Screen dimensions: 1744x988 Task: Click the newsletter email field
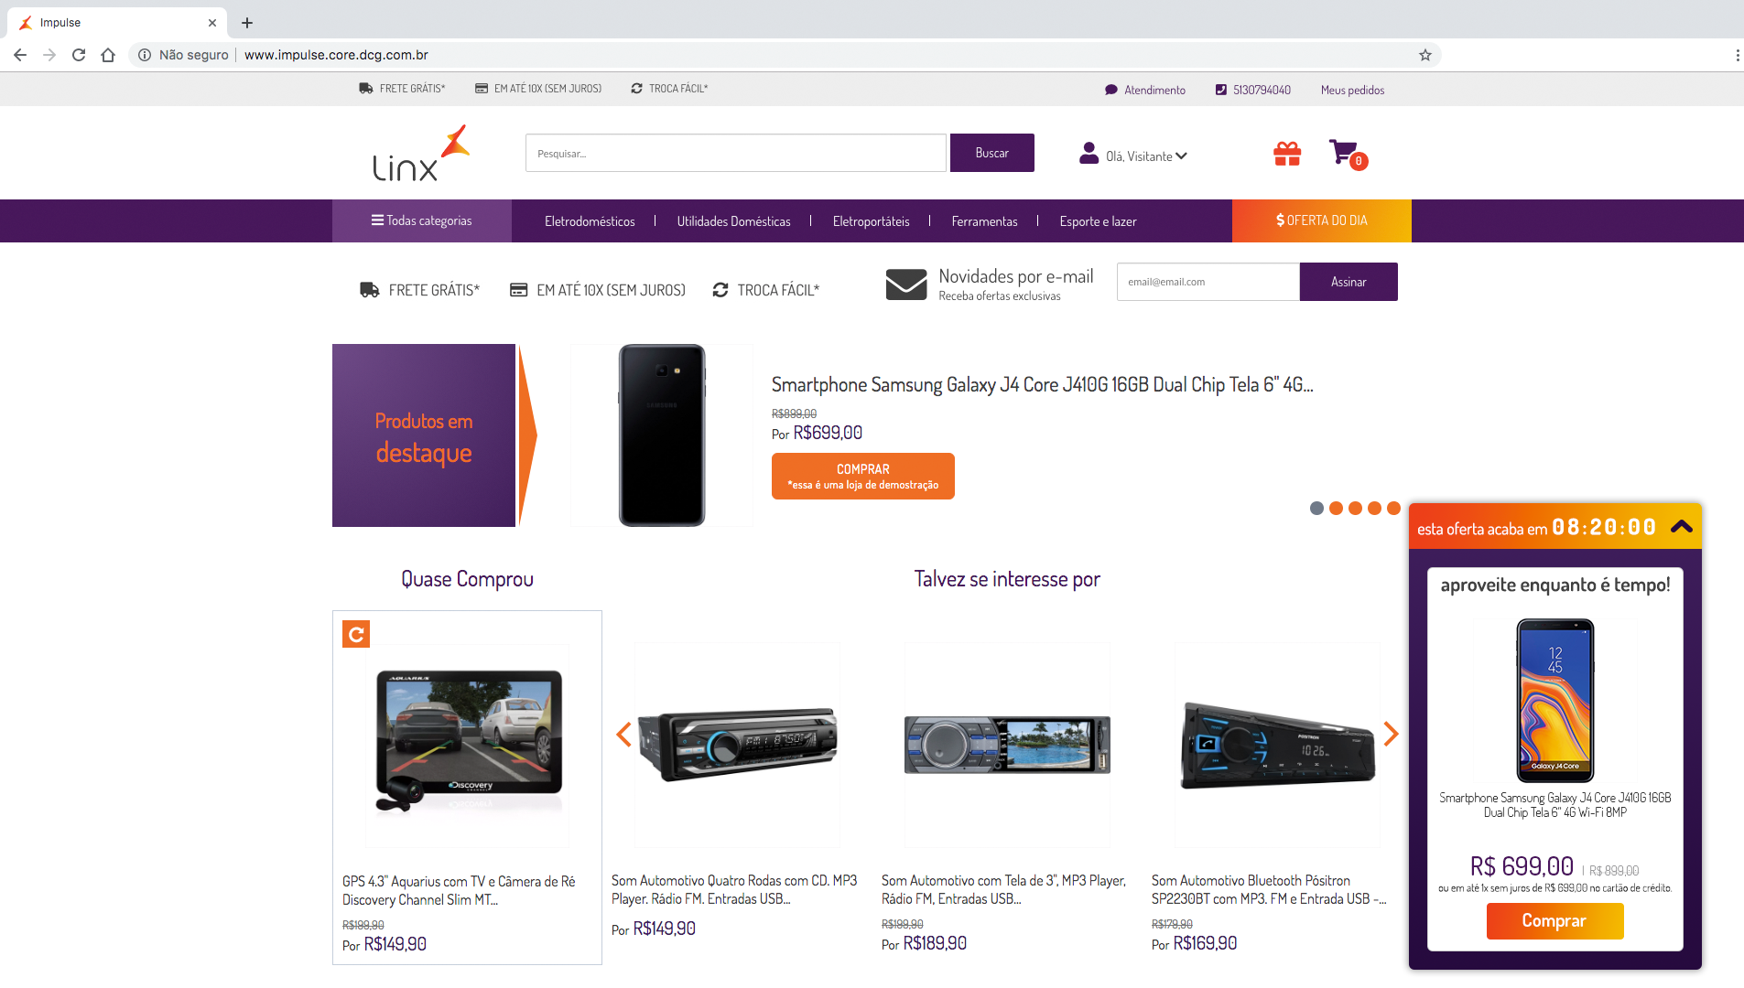click(x=1208, y=282)
